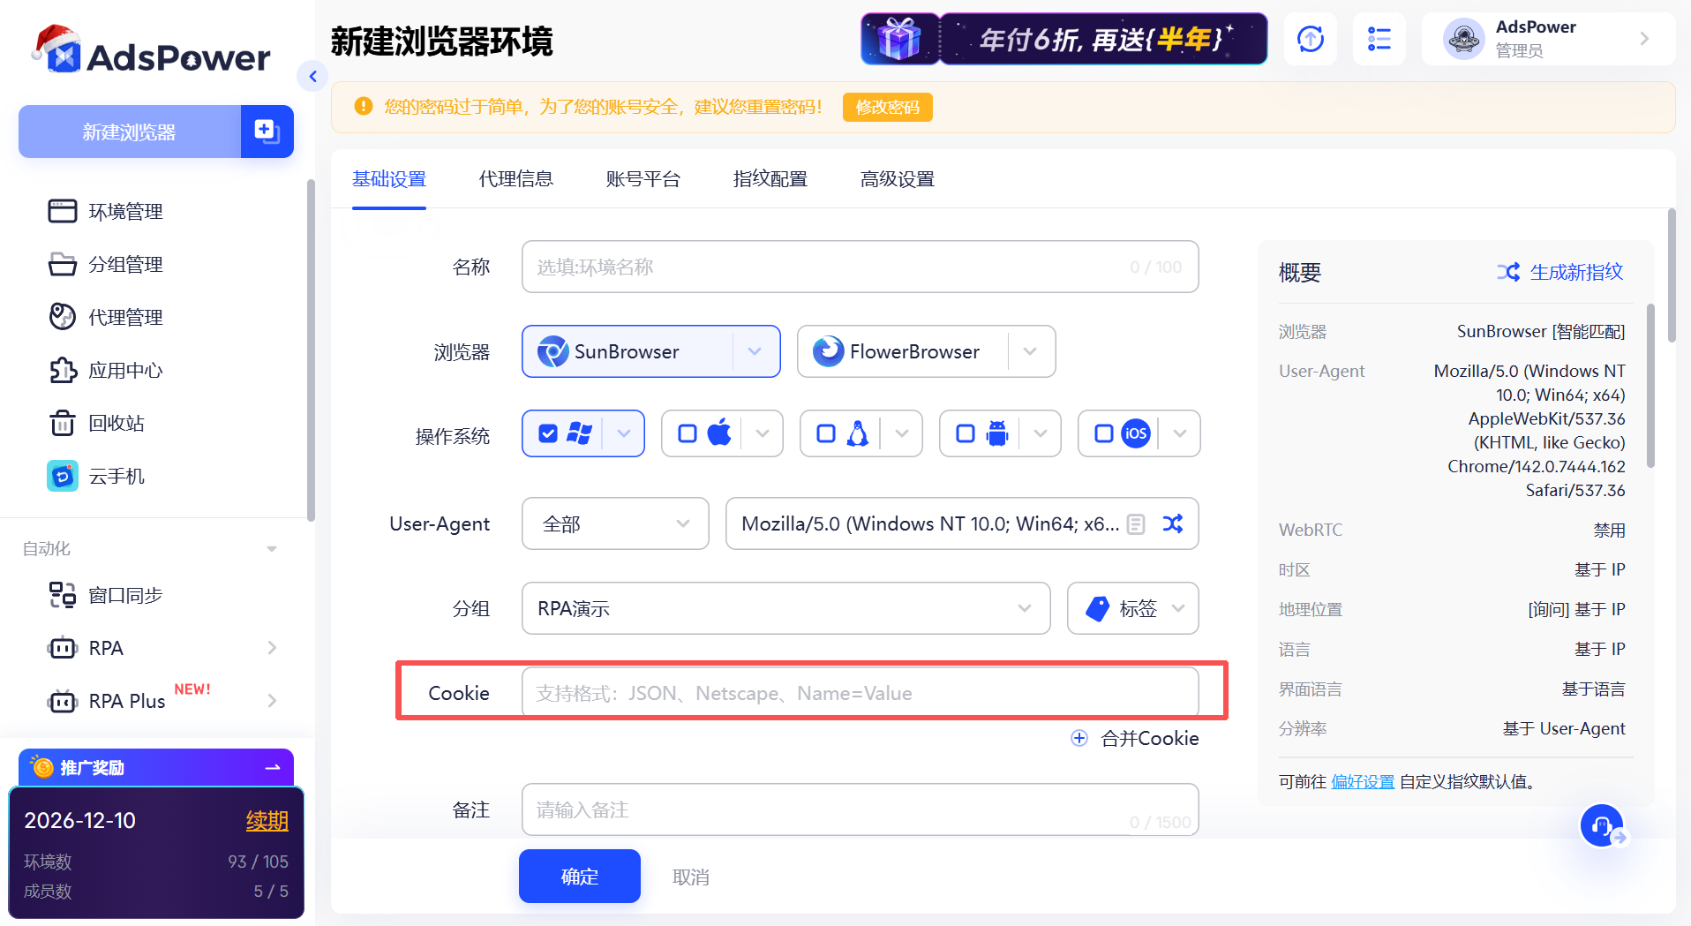Enable the Android operating system checkbox
Screen dimensions: 1691x926
(964, 433)
